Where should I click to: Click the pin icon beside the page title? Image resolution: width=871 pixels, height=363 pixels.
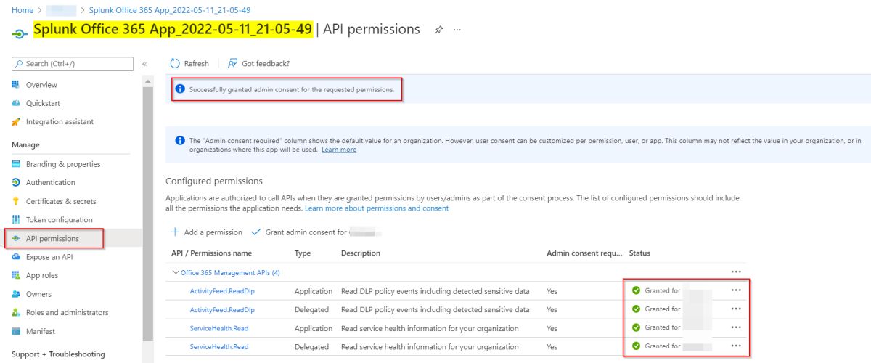point(438,30)
